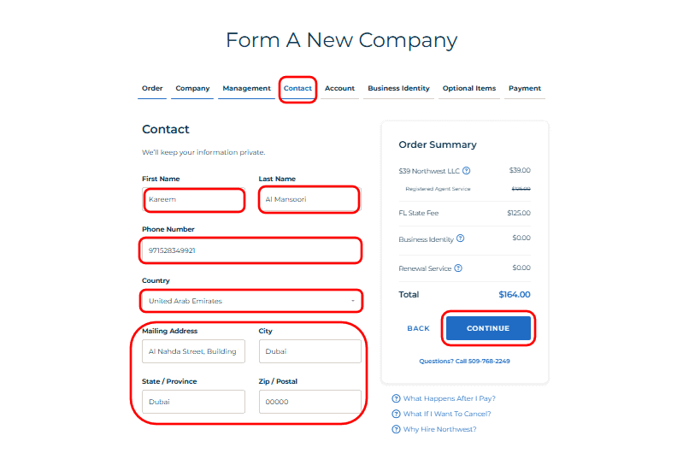Viewport: 683px width, 453px height.
Task: Select the Zip / Postal input
Action: pos(309,402)
